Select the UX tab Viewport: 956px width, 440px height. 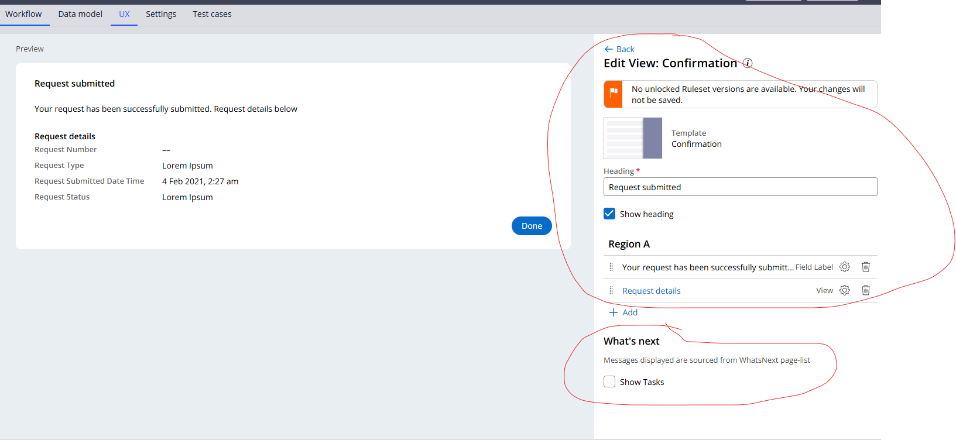(124, 14)
